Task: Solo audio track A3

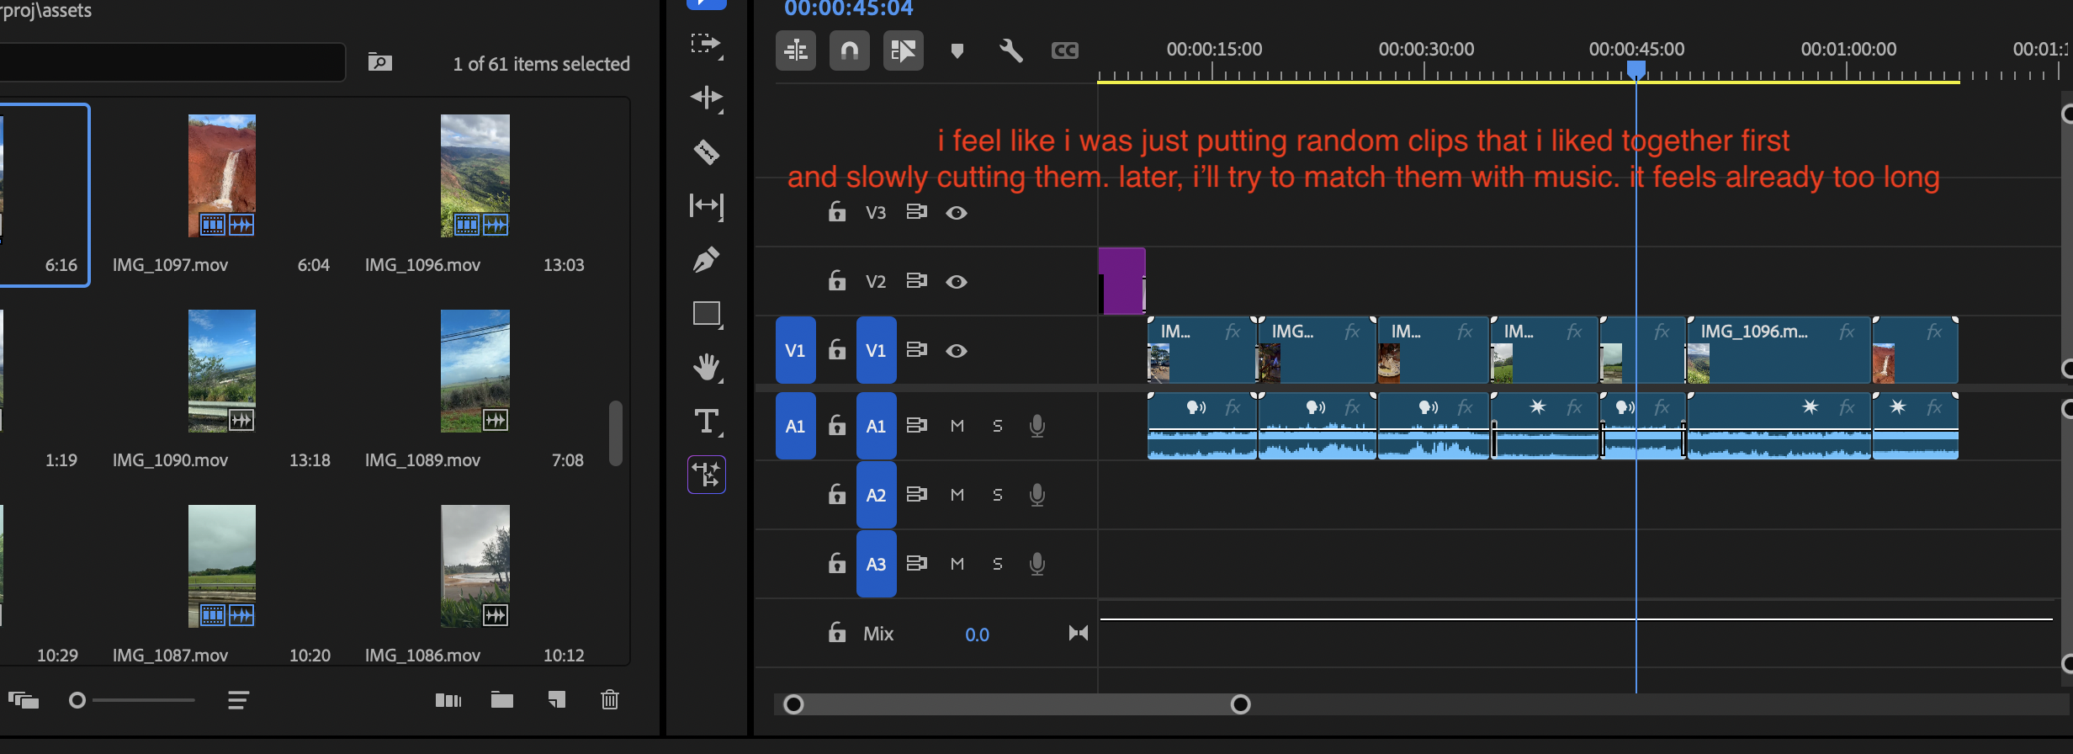Action: (997, 564)
